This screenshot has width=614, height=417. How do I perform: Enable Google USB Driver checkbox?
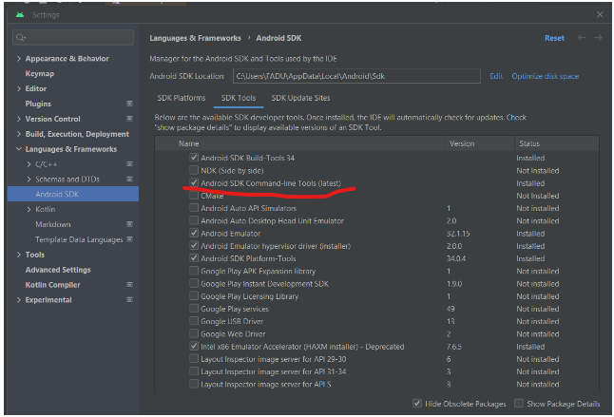click(194, 321)
